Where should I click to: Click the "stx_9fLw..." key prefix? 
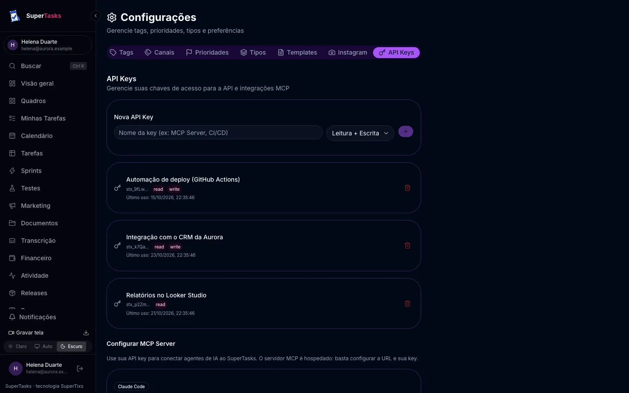(137, 189)
